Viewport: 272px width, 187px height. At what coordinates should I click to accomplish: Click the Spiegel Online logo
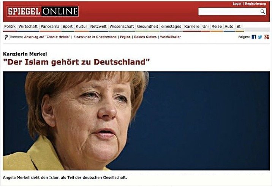click(43, 11)
